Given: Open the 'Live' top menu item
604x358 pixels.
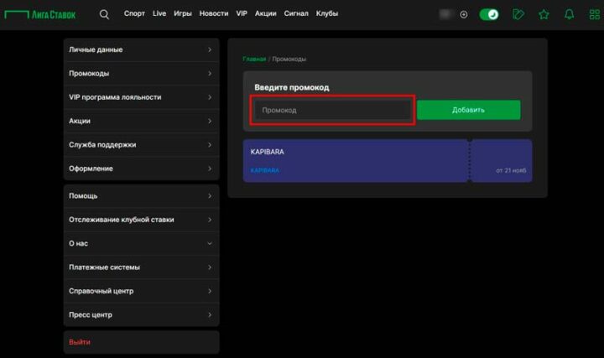Looking at the screenshot, I should pos(159,14).
